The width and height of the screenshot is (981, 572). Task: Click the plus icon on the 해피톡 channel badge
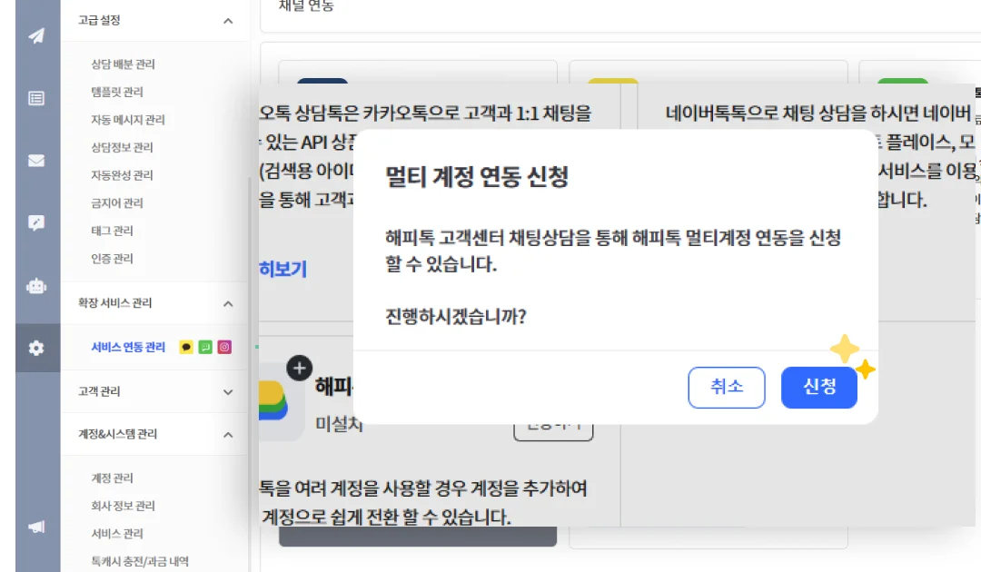(299, 369)
